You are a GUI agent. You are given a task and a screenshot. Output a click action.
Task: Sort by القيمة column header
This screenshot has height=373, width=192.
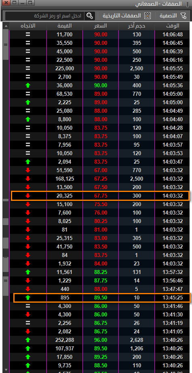65,26
